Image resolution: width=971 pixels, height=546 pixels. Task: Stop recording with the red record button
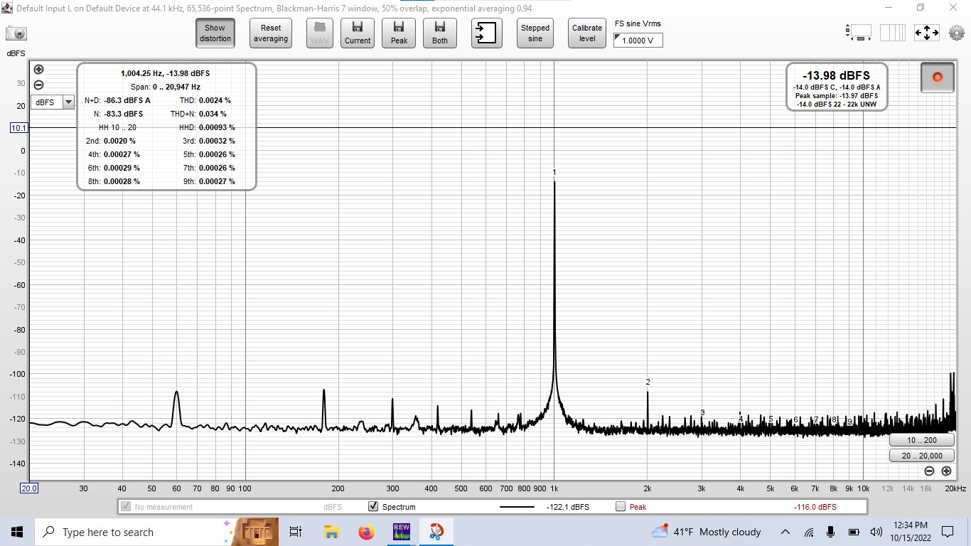click(x=937, y=77)
